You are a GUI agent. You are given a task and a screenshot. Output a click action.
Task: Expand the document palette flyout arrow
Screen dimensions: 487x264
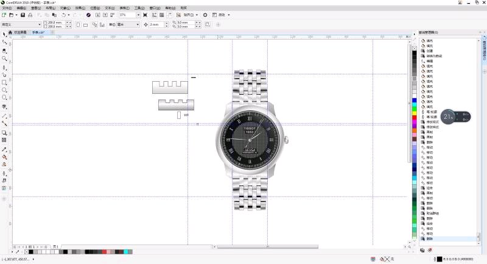coord(12,252)
